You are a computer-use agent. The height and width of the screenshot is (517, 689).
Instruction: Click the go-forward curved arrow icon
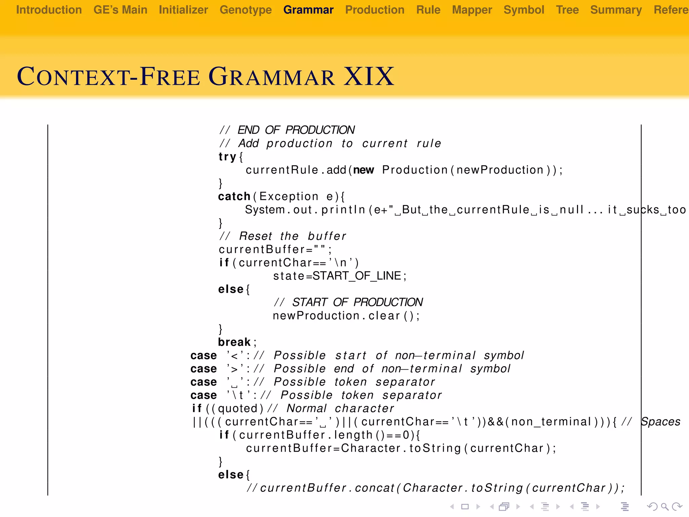point(677,507)
